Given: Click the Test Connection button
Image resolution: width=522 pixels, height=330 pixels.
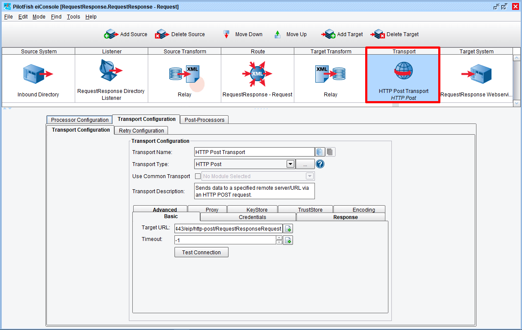Looking at the screenshot, I should point(201,252).
